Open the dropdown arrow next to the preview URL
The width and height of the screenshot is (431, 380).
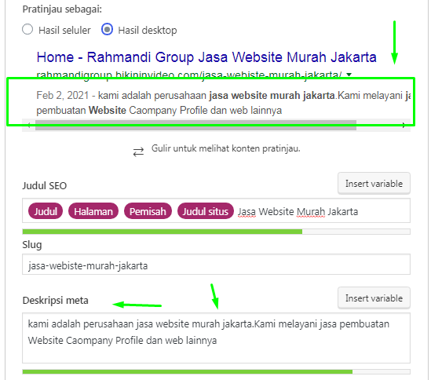349,75
